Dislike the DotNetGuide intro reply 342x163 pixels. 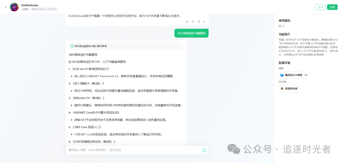(193, 22)
